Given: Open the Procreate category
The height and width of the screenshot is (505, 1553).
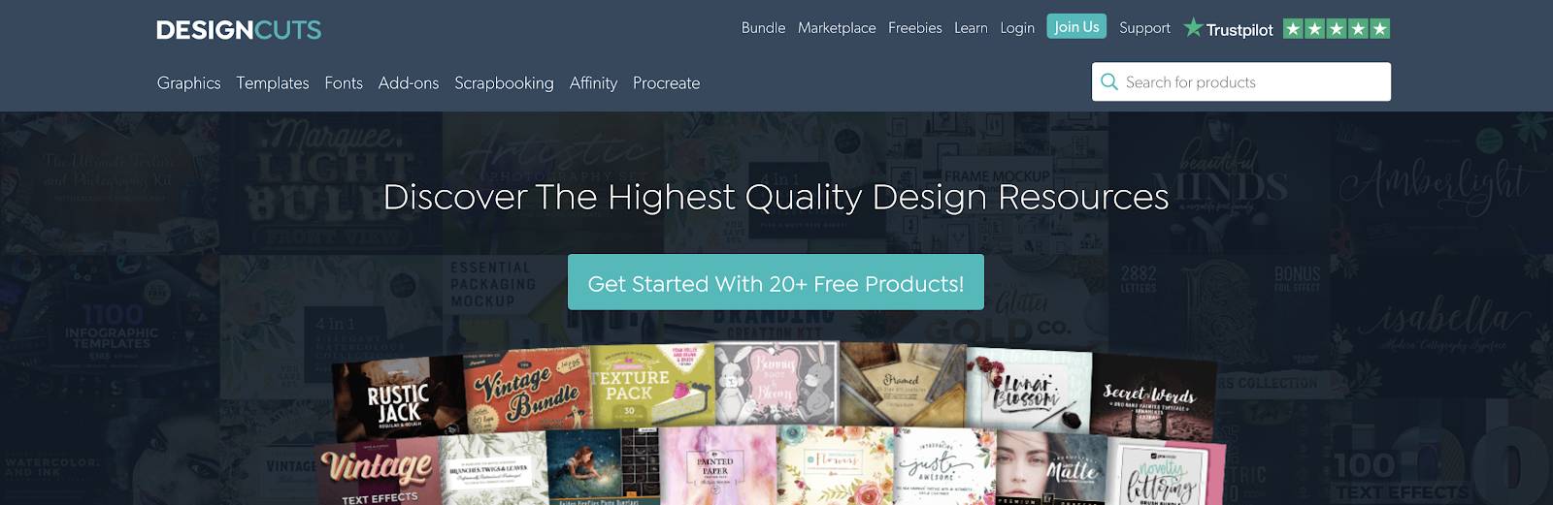Looking at the screenshot, I should tap(666, 83).
